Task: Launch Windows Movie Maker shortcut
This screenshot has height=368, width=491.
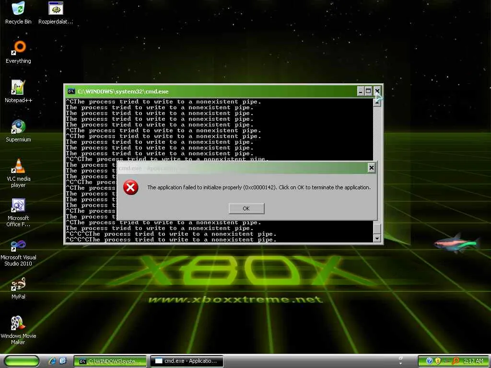Action: point(18,331)
